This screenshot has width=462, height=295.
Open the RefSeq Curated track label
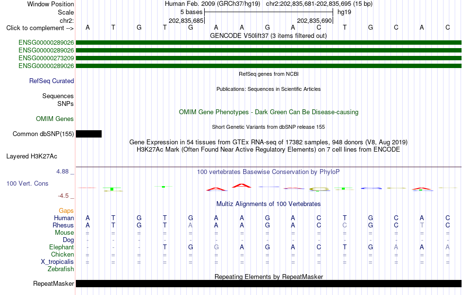click(x=52, y=81)
